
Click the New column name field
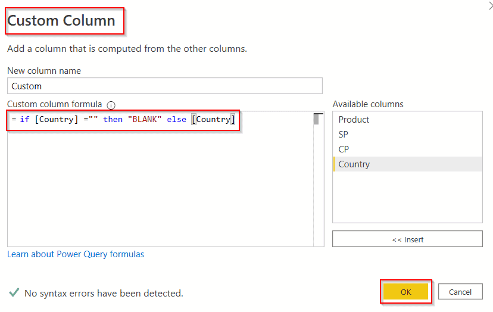coord(165,86)
